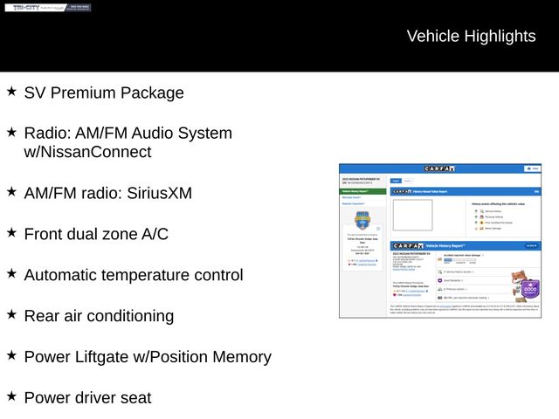The image size is (559, 419).
Task: Click the SV Premium Package bullet text
Action: (104, 93)
